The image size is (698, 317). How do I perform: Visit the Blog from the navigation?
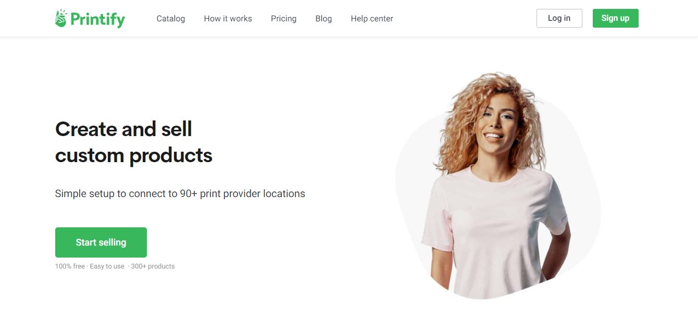pyautogui.click(x=323, y=18)
